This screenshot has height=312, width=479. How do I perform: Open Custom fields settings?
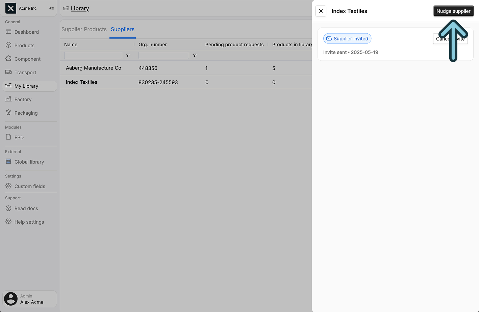click(x=30, y=186)
